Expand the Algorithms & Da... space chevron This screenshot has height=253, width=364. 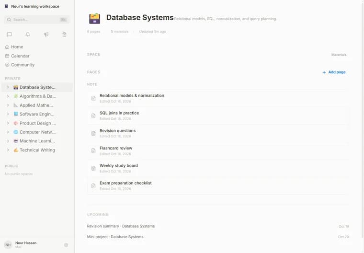8,96
